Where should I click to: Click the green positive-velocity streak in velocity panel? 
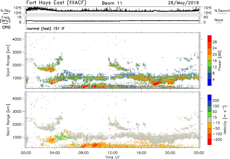coord(63,137)
